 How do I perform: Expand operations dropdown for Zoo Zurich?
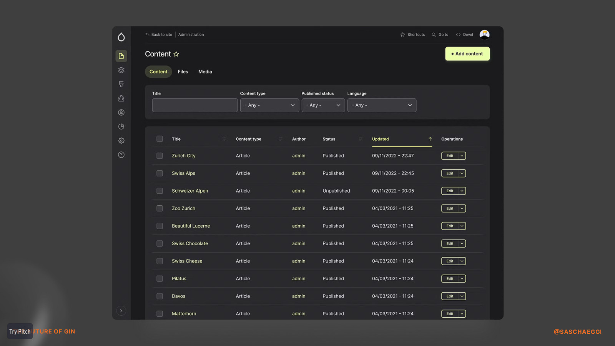462,208
